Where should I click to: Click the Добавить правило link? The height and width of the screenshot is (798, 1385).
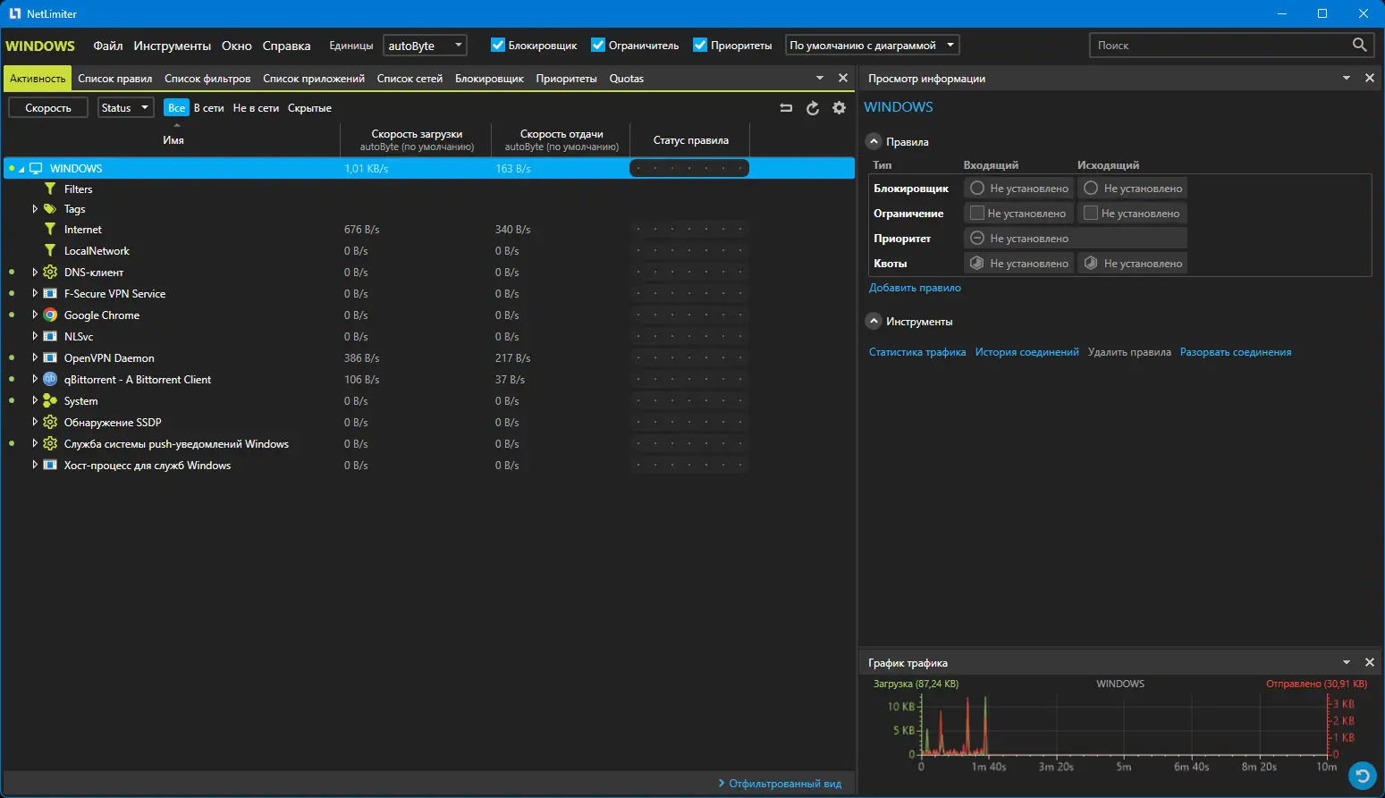915,288
